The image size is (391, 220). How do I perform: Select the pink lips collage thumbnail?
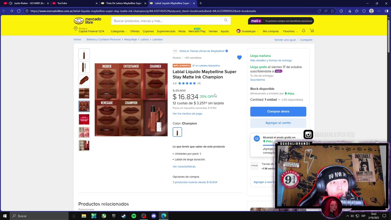click(84, 133)
